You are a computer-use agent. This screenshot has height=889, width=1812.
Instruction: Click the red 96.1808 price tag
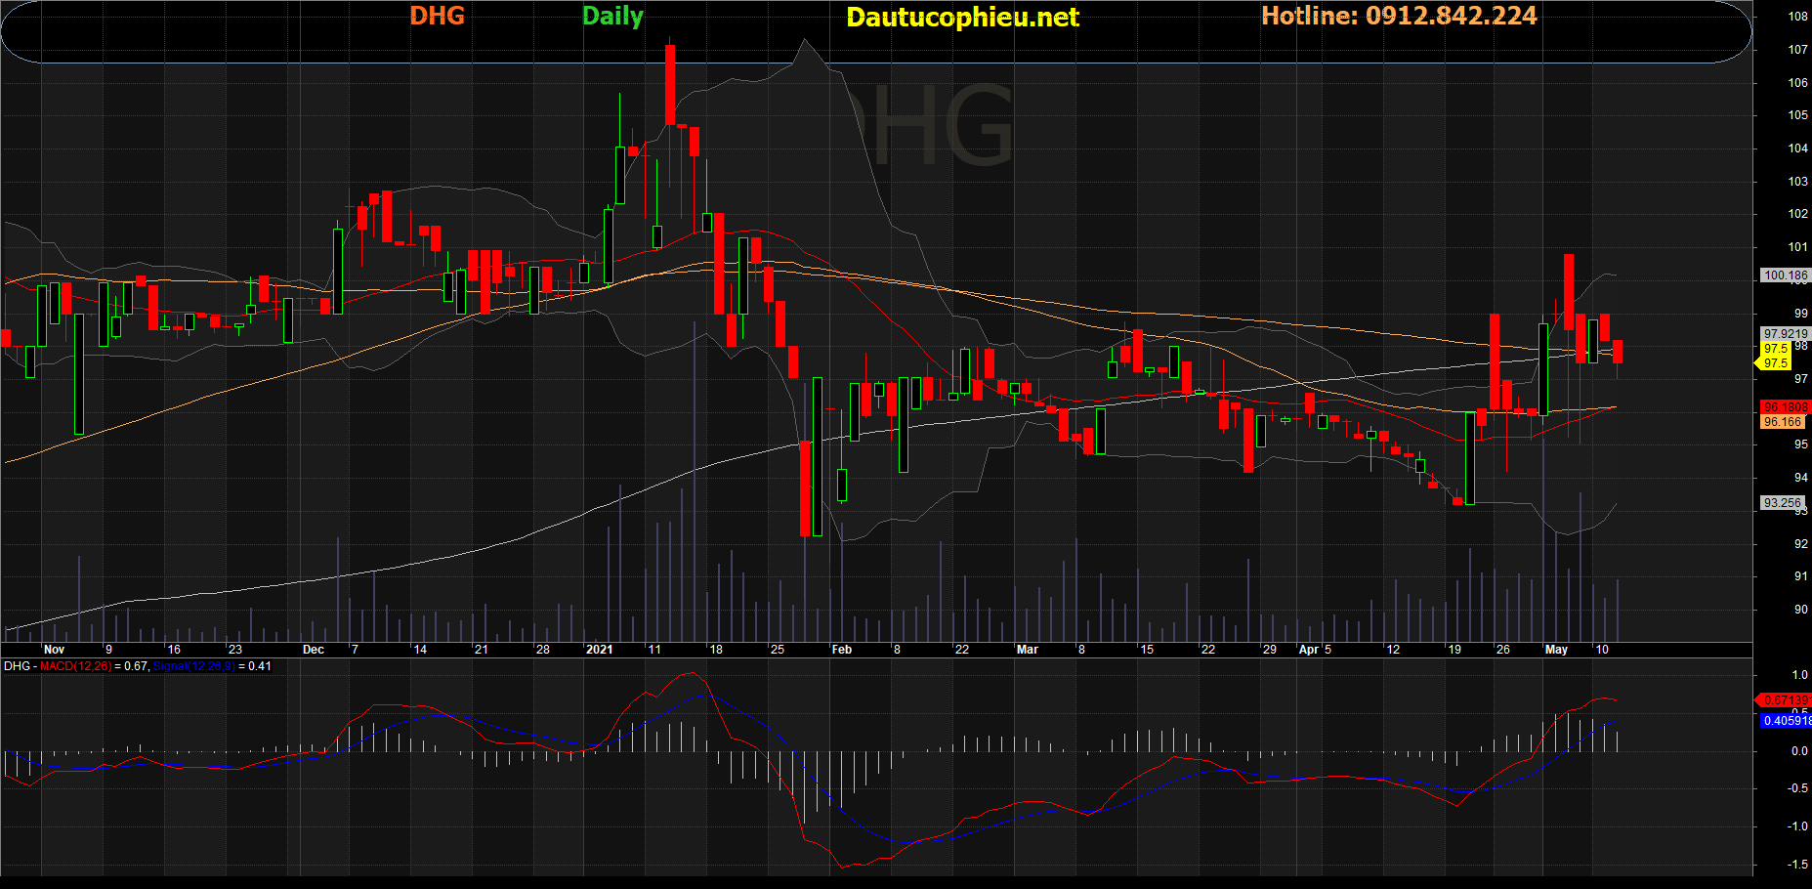(x=1785, y=407)
